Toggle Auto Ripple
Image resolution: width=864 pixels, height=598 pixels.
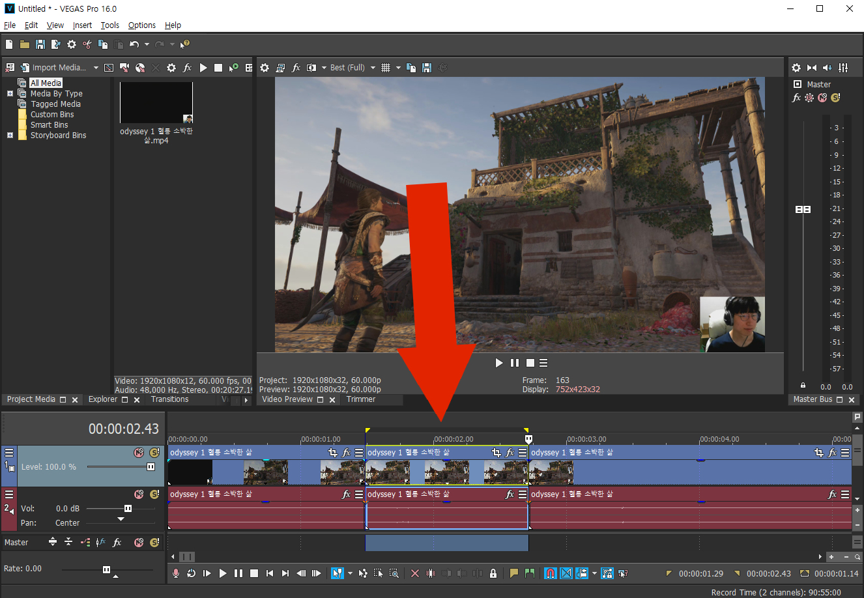(x=582, y=573)
